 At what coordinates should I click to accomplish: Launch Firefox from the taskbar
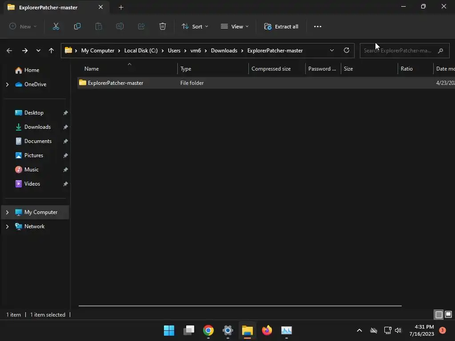267,330
